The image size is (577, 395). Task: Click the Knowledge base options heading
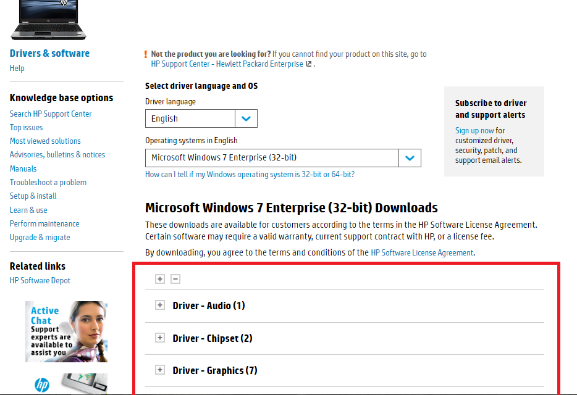(x=61, y=98)
